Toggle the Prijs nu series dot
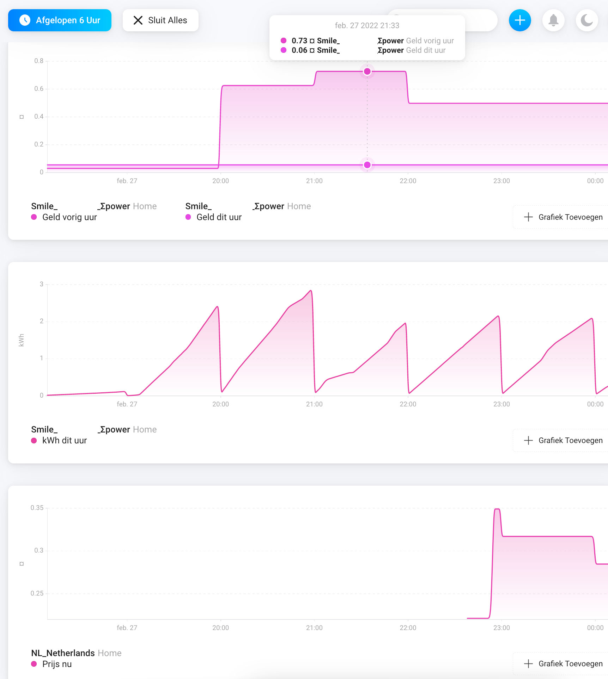The width and height of the screenshot is (608, 679). tap(34, 664)
